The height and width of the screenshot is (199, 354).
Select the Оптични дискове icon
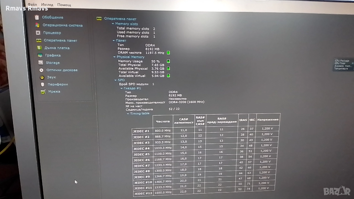(x=41, y=70)
